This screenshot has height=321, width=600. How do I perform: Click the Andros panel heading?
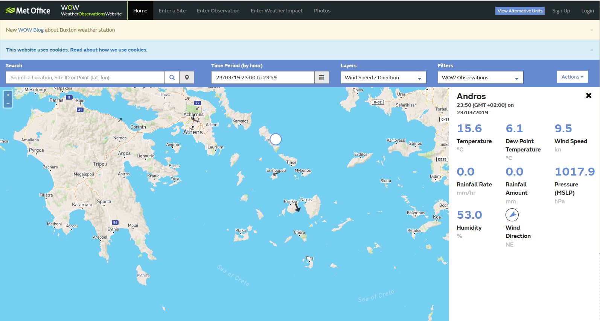pyautogui.click(x=471, y=96)
